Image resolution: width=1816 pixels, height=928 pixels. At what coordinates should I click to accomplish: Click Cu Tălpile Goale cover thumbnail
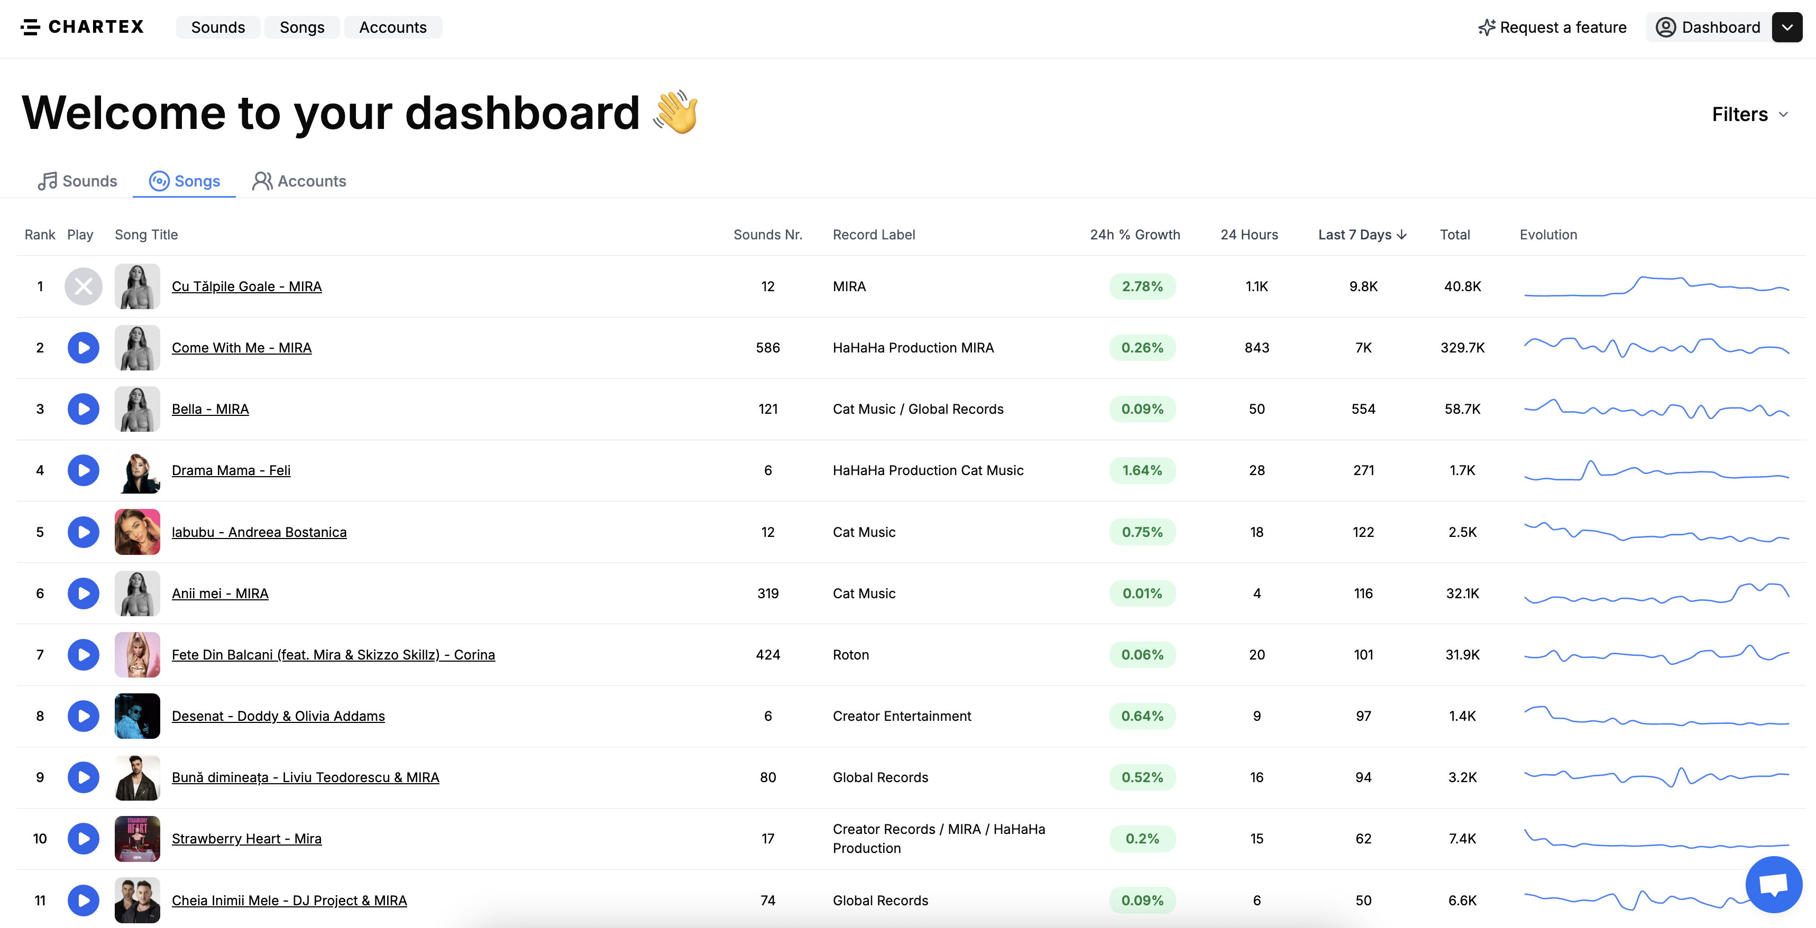click(137, 286)
